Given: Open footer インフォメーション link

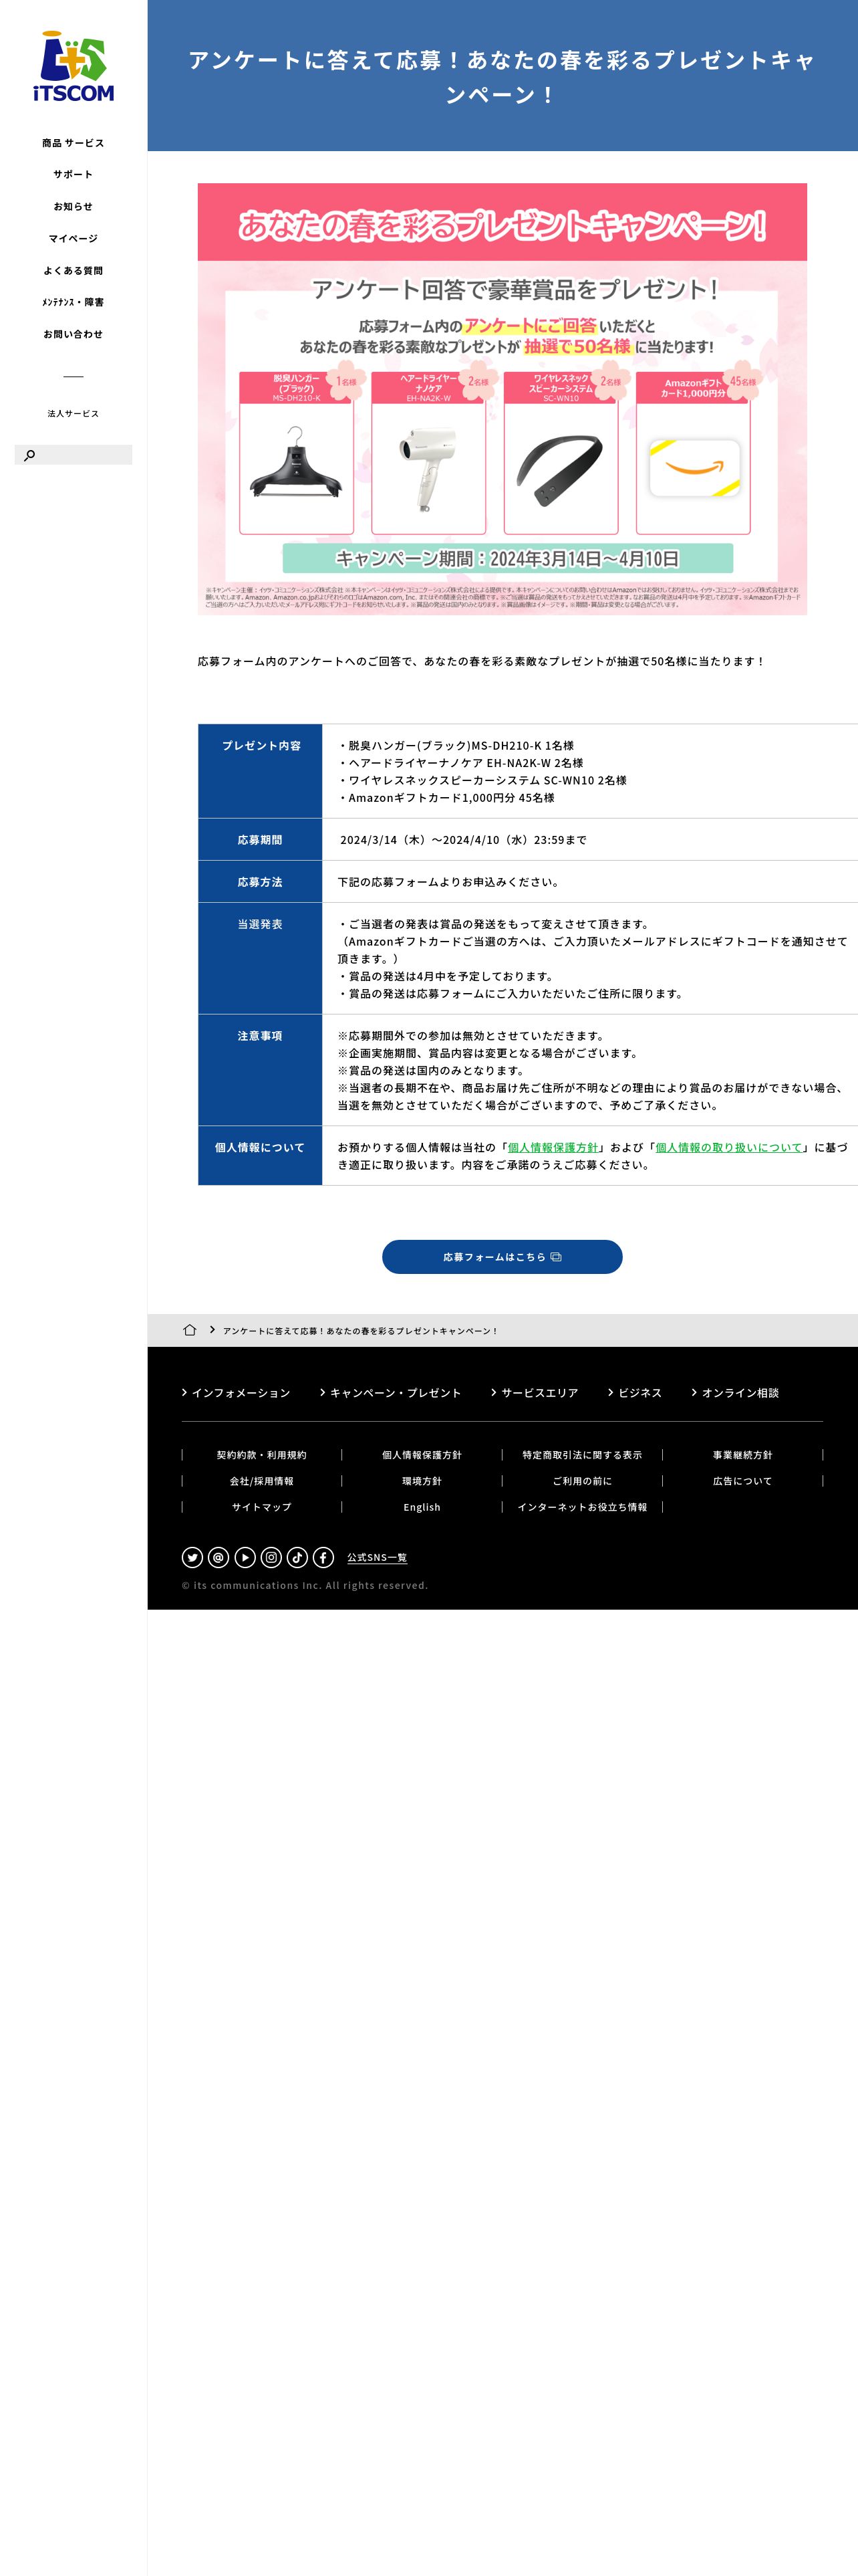Looking at the screenshot, I should pos(236,1393).
